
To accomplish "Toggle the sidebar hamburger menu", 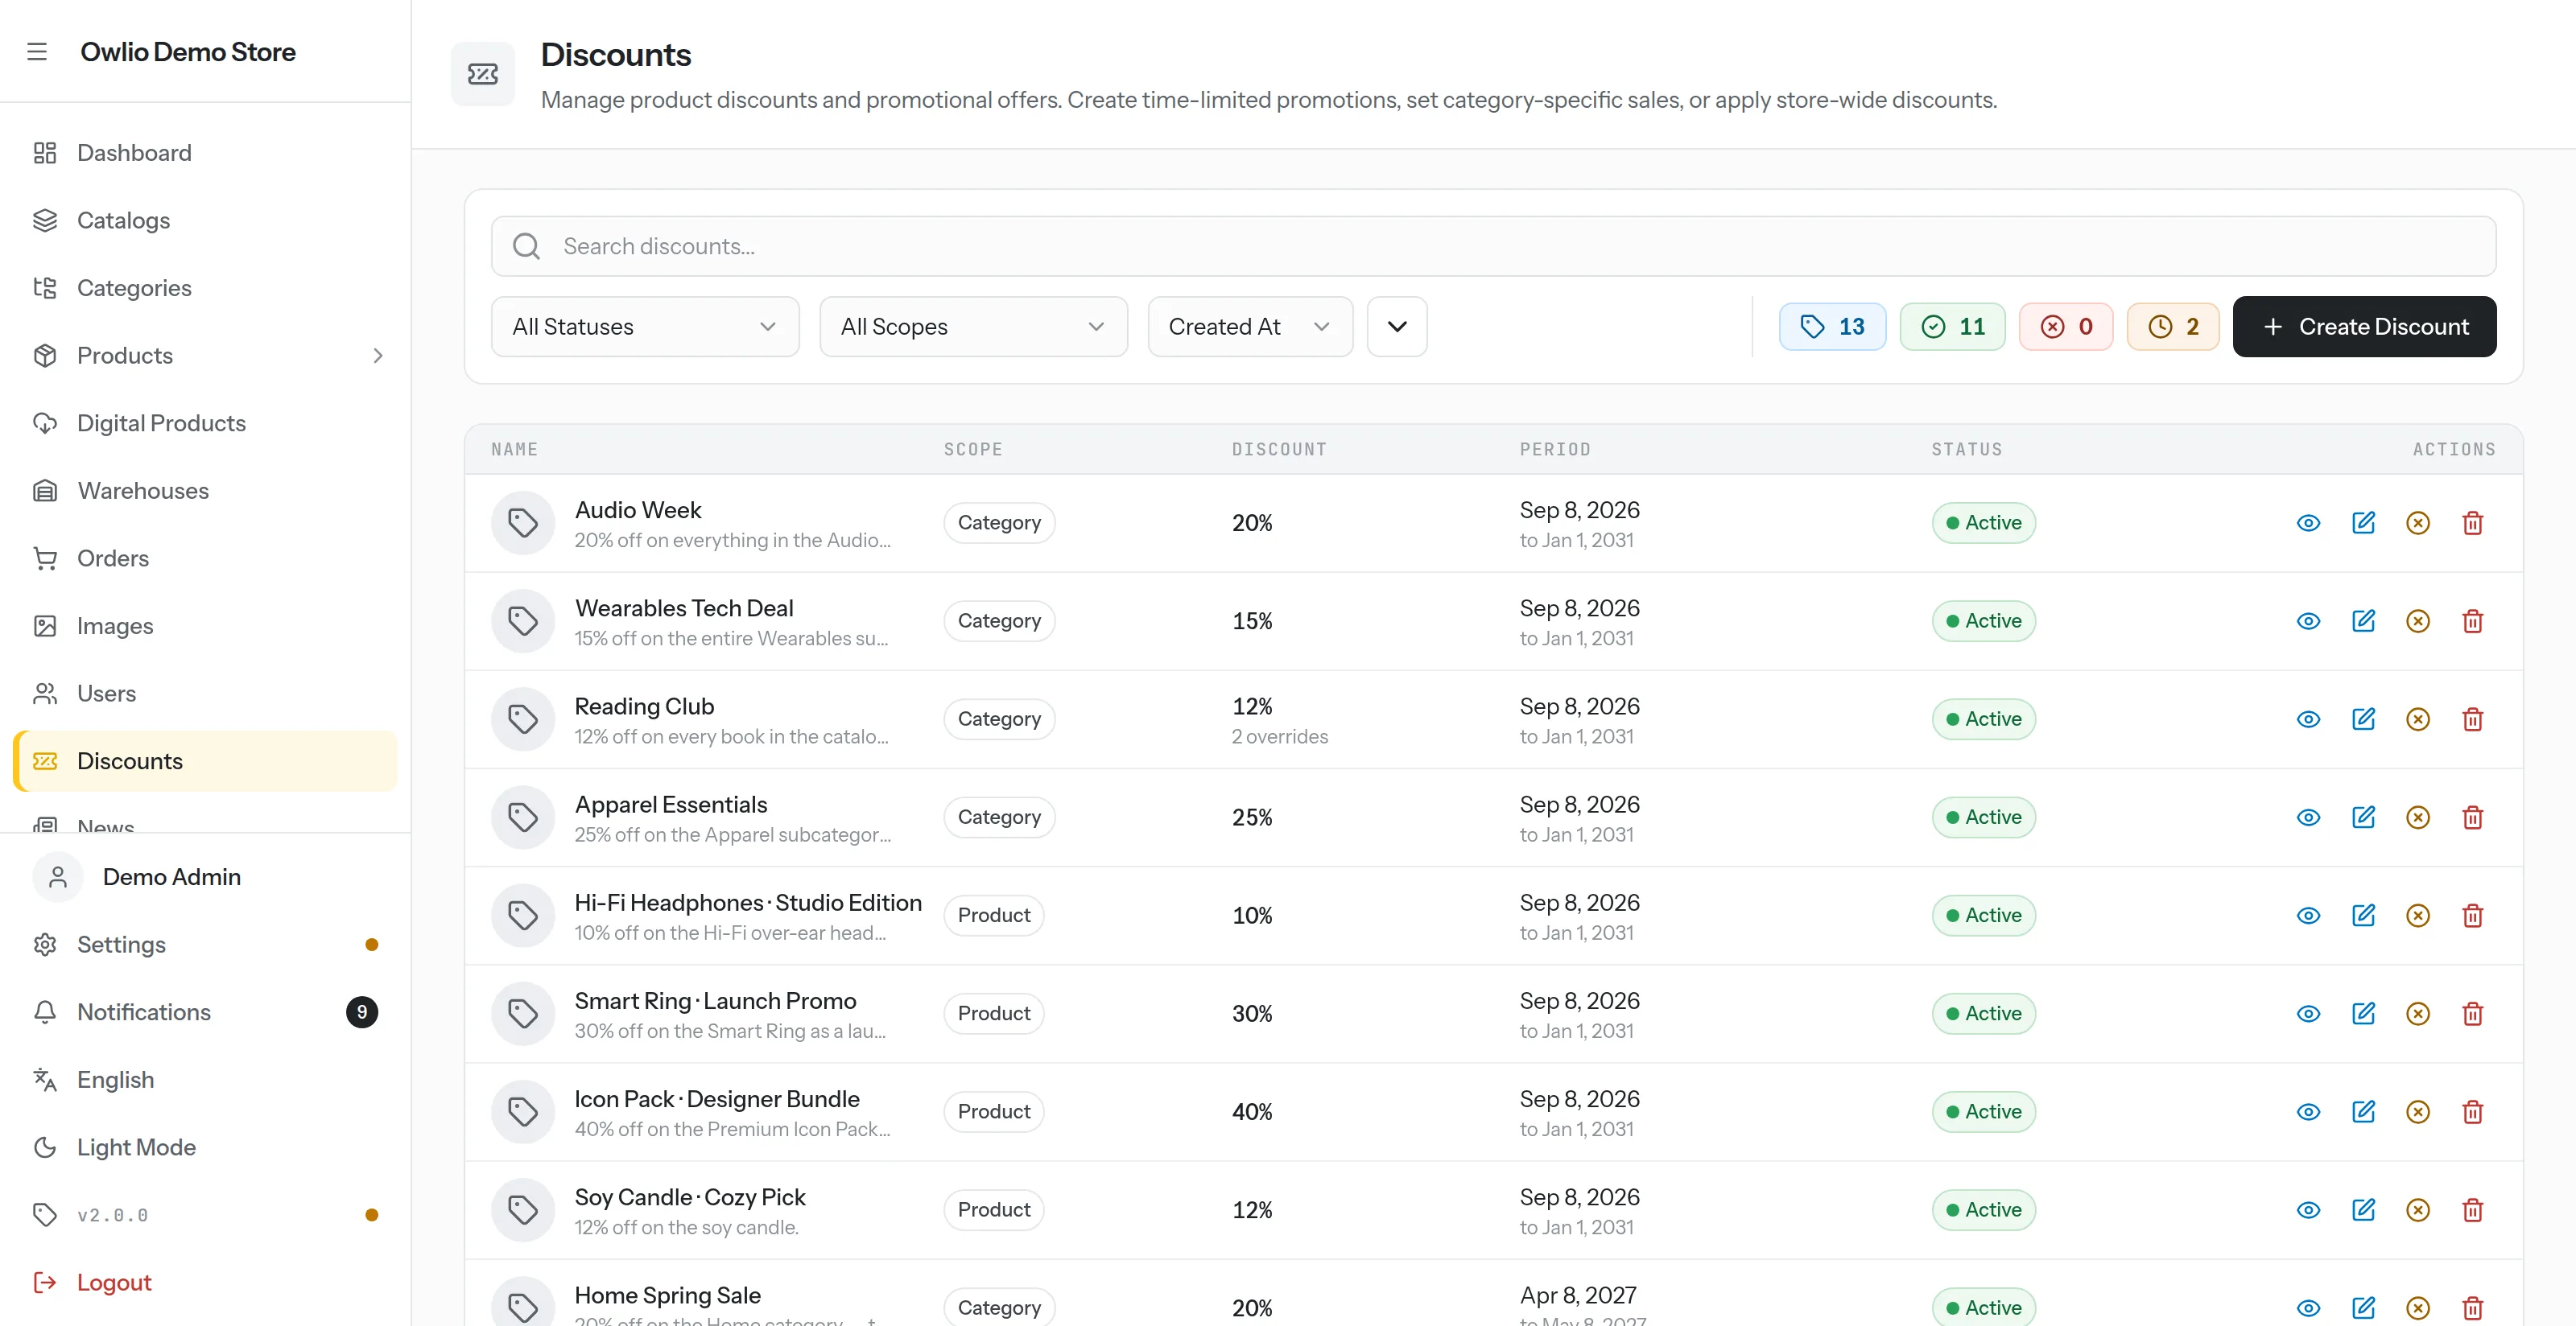I will tap(37, 52).
